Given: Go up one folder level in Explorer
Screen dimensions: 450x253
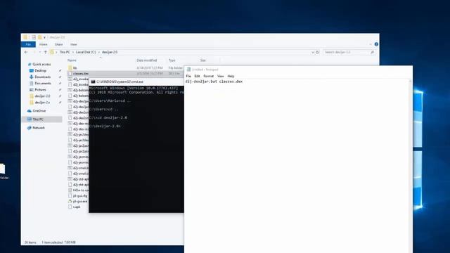Looking at the screenshot, I should click(x=45, y=52).
